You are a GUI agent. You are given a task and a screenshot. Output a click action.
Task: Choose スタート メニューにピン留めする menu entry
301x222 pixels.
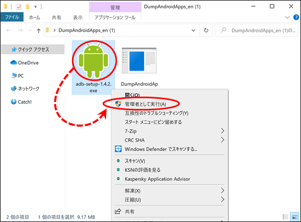pyautogui.click(x=170, y=122)
